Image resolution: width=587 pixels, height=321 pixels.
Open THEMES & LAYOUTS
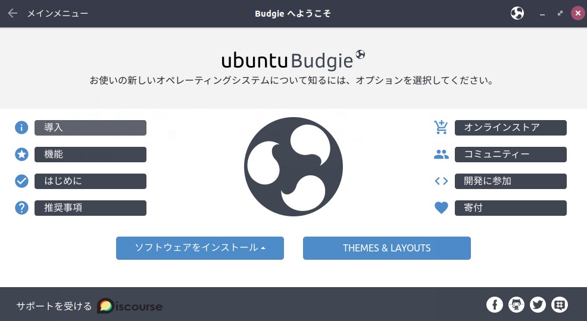(x=387, y=248)
